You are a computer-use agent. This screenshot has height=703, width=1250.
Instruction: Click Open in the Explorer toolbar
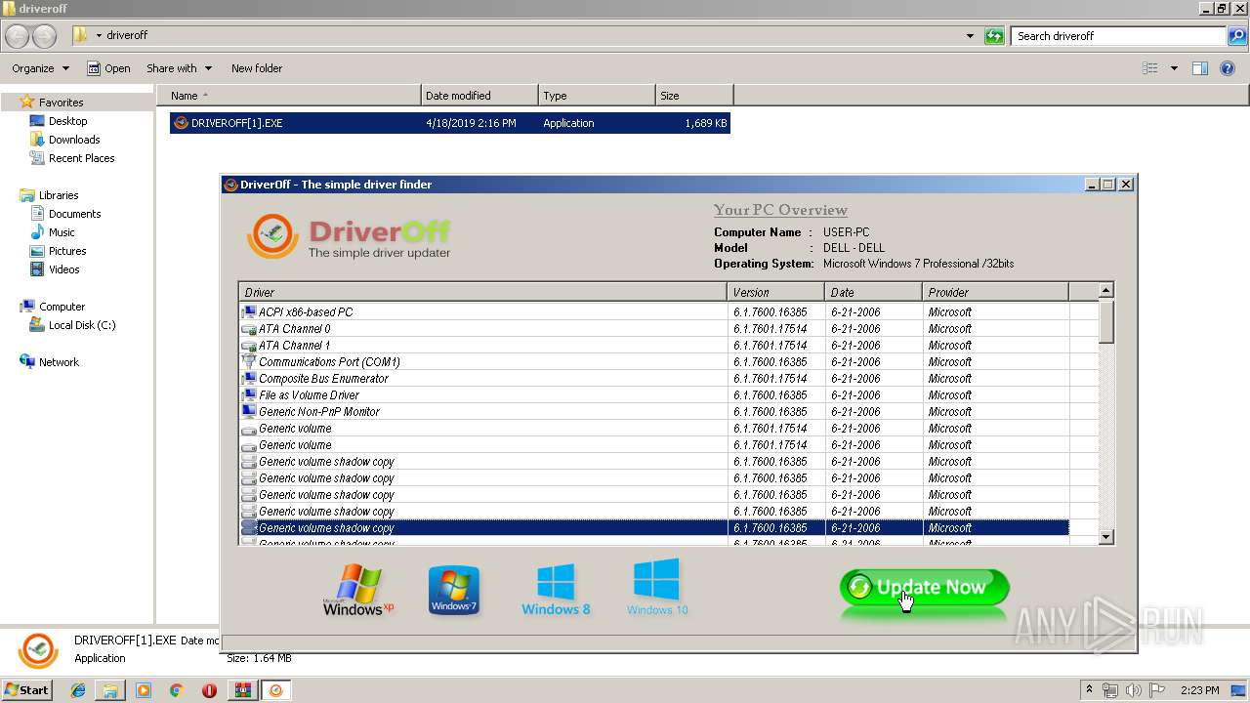(x=108, y=68)
